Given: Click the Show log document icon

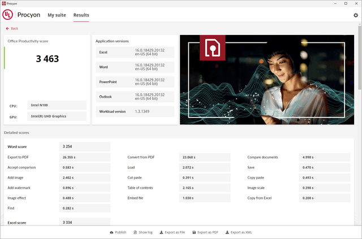Looking at the screenshot, I should pyautogui.click(x=135, y=232).
